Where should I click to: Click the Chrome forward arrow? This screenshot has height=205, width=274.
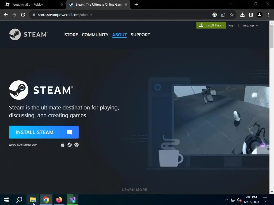point(14,15)
